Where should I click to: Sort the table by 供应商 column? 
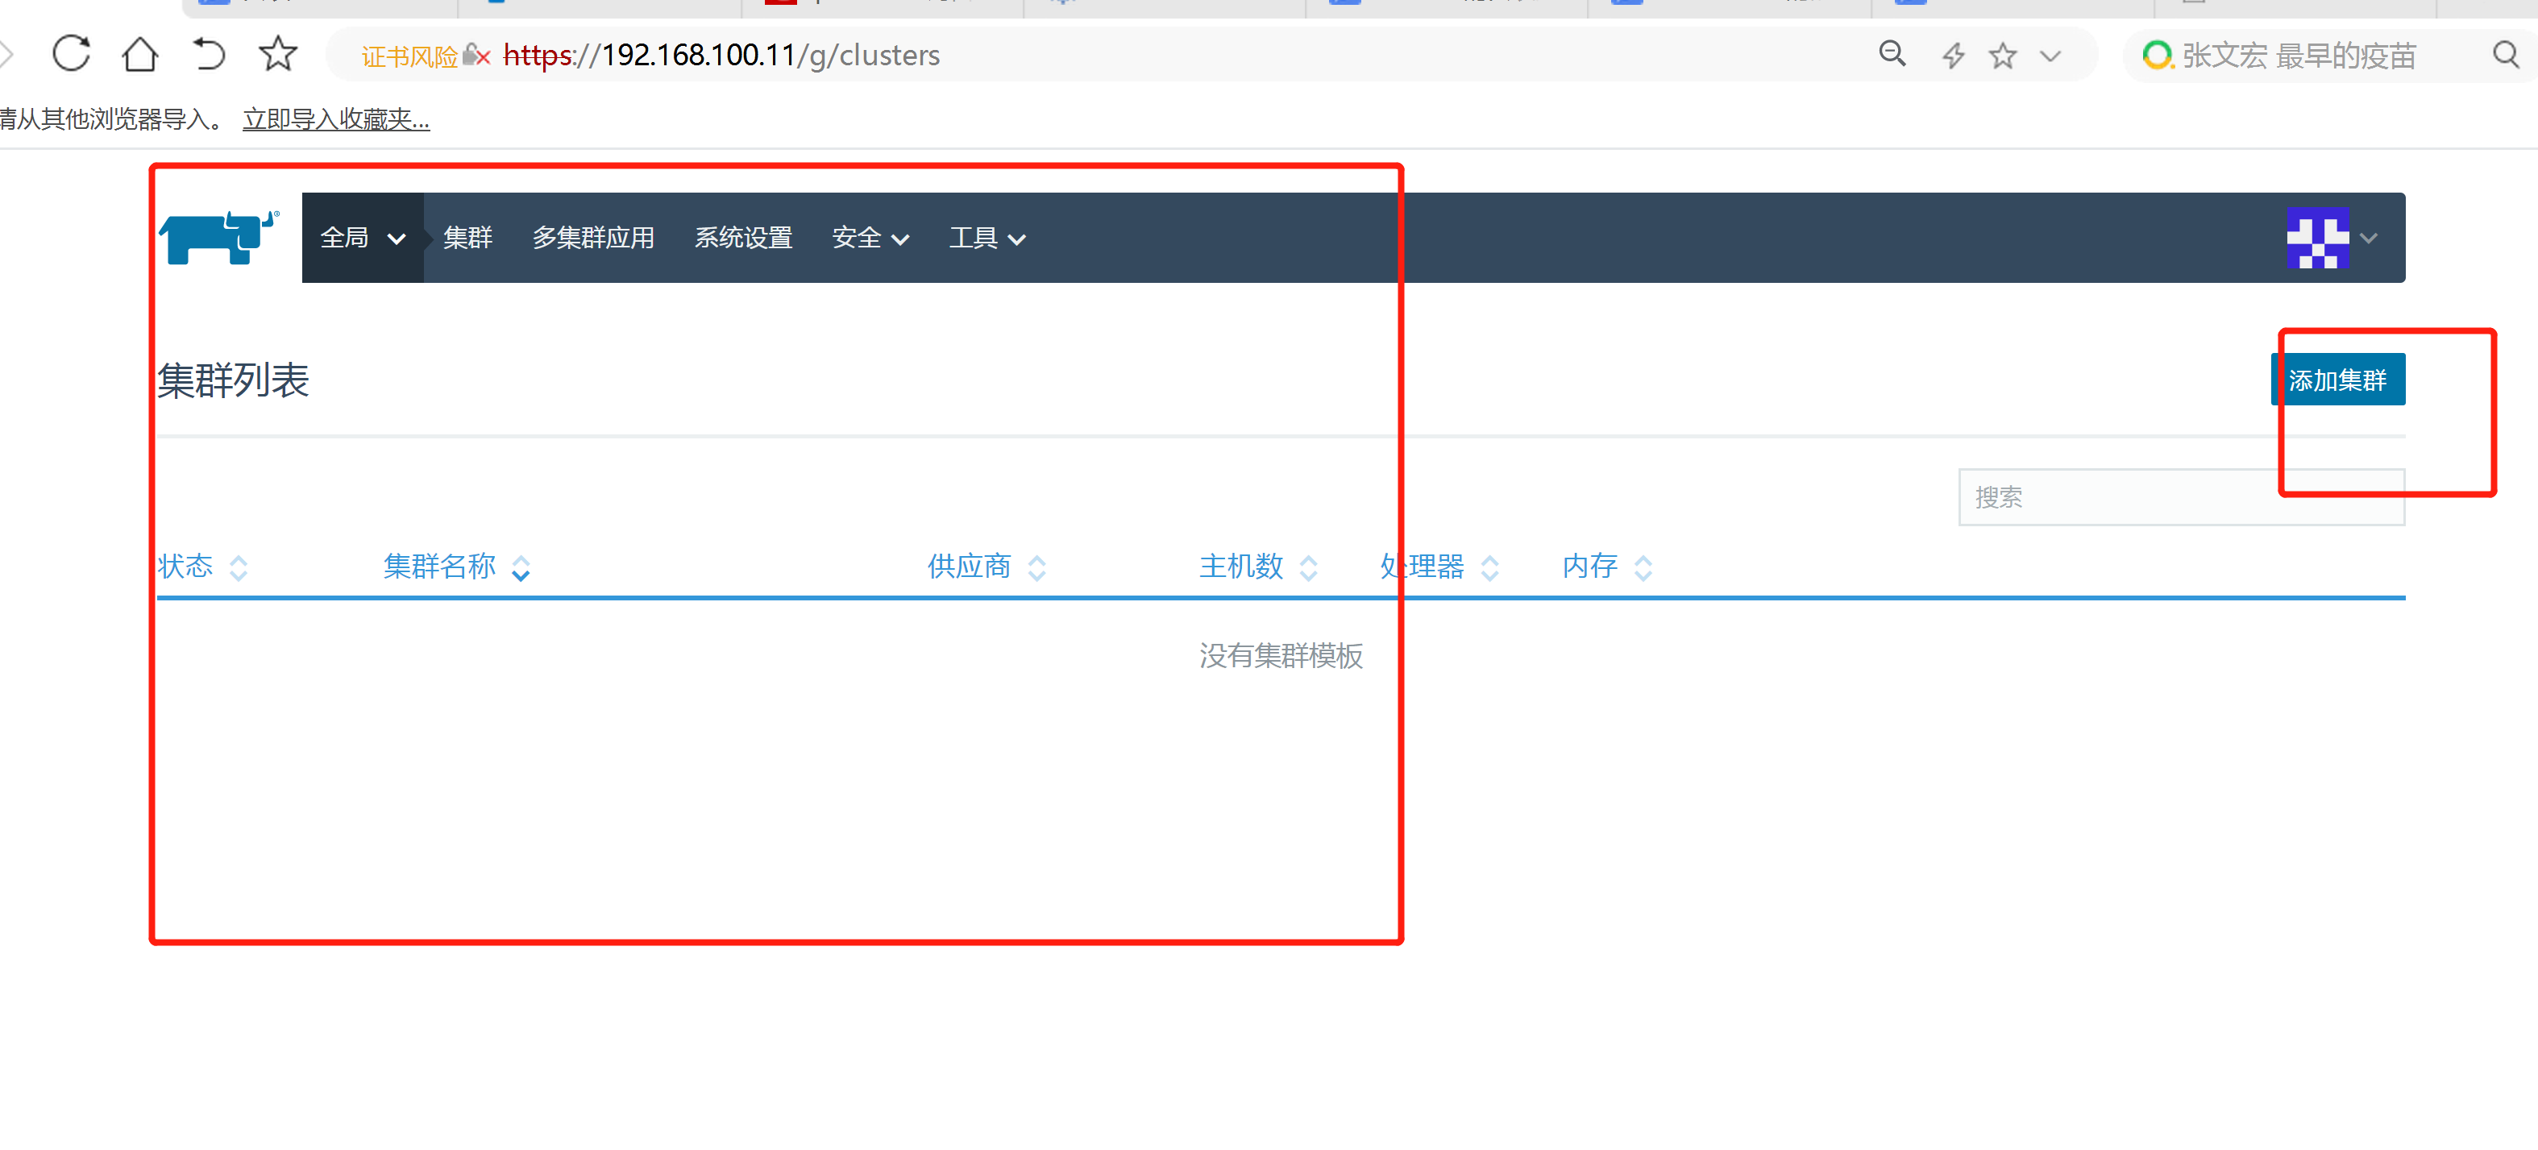[987, 567]
